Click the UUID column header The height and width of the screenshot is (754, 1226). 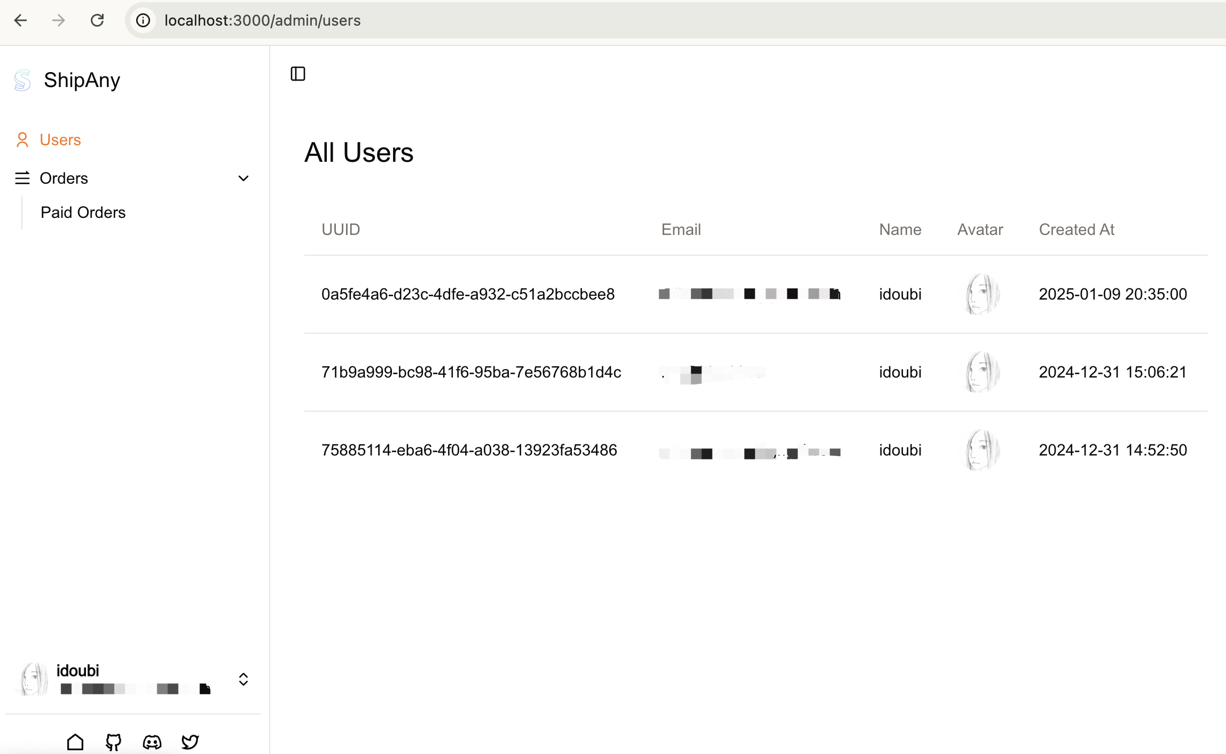coord(341,230)
